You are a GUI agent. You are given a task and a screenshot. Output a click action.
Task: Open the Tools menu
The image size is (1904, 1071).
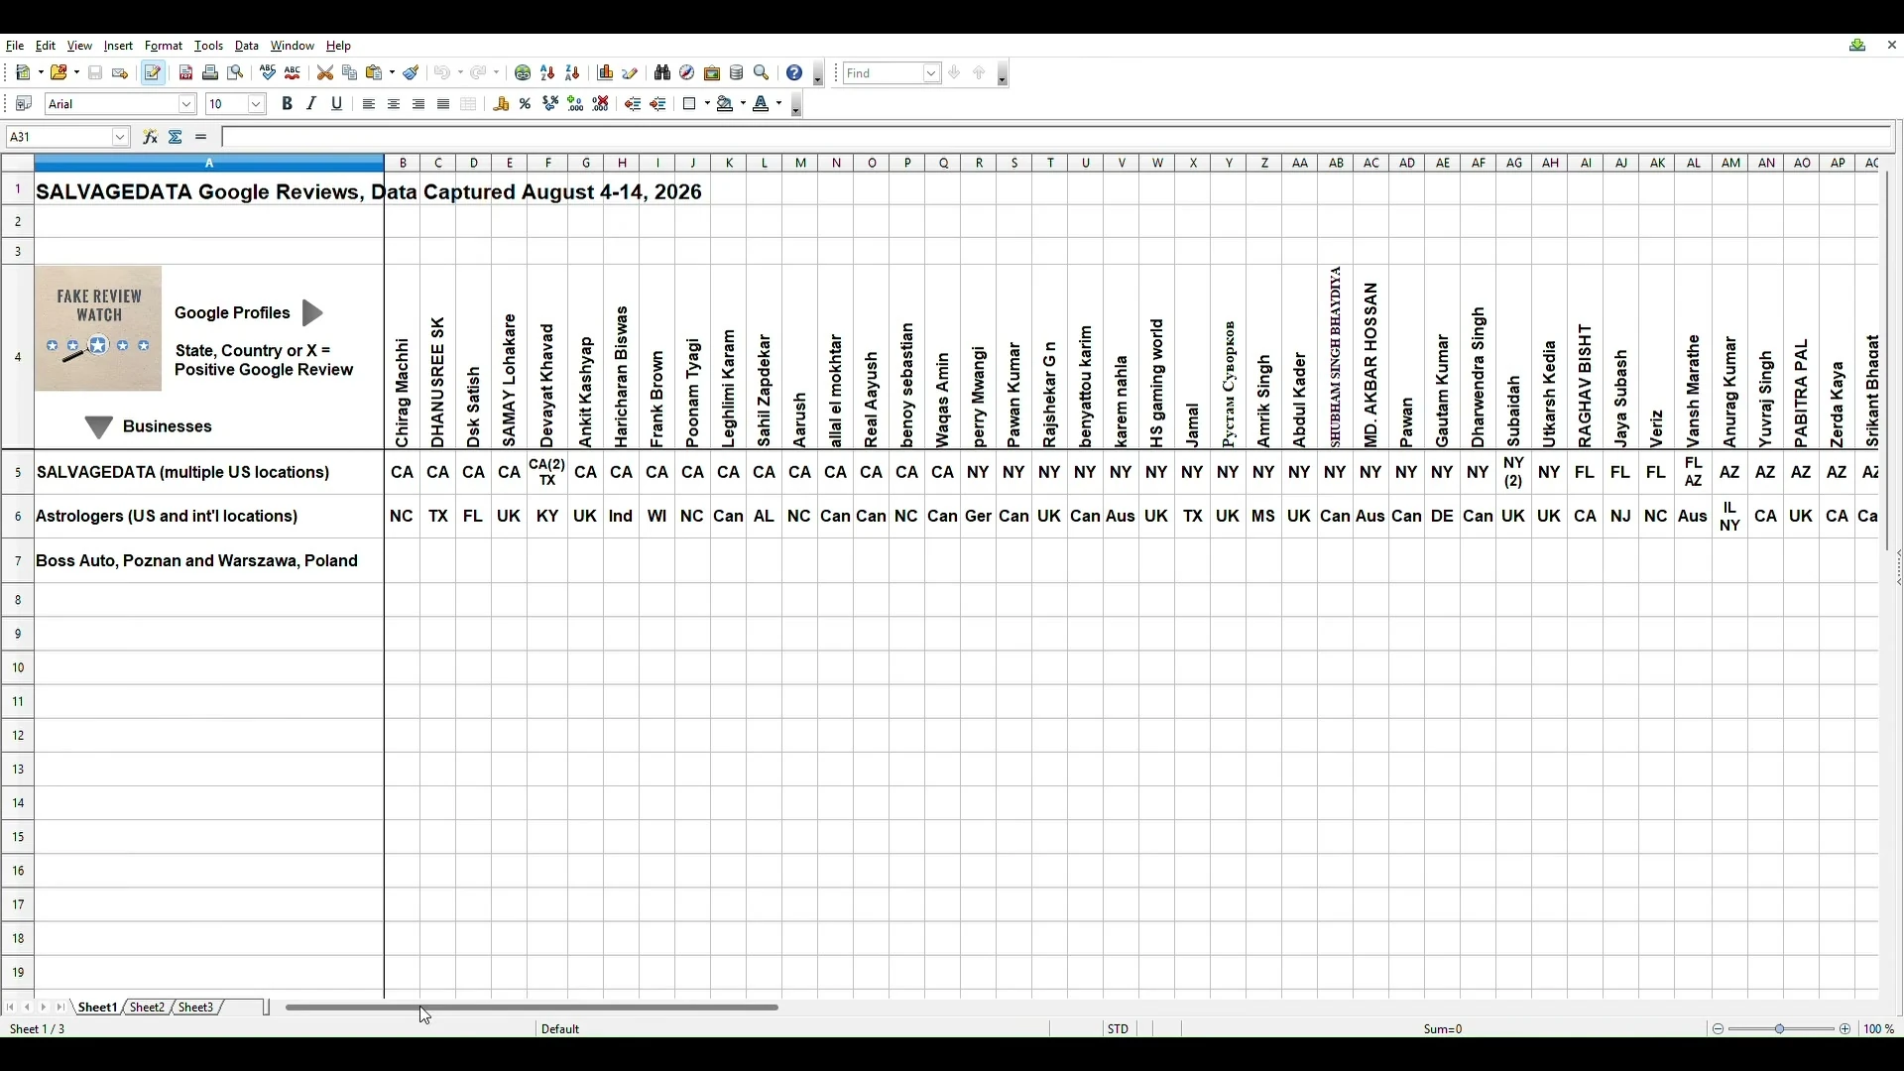[x=209, y=46]
